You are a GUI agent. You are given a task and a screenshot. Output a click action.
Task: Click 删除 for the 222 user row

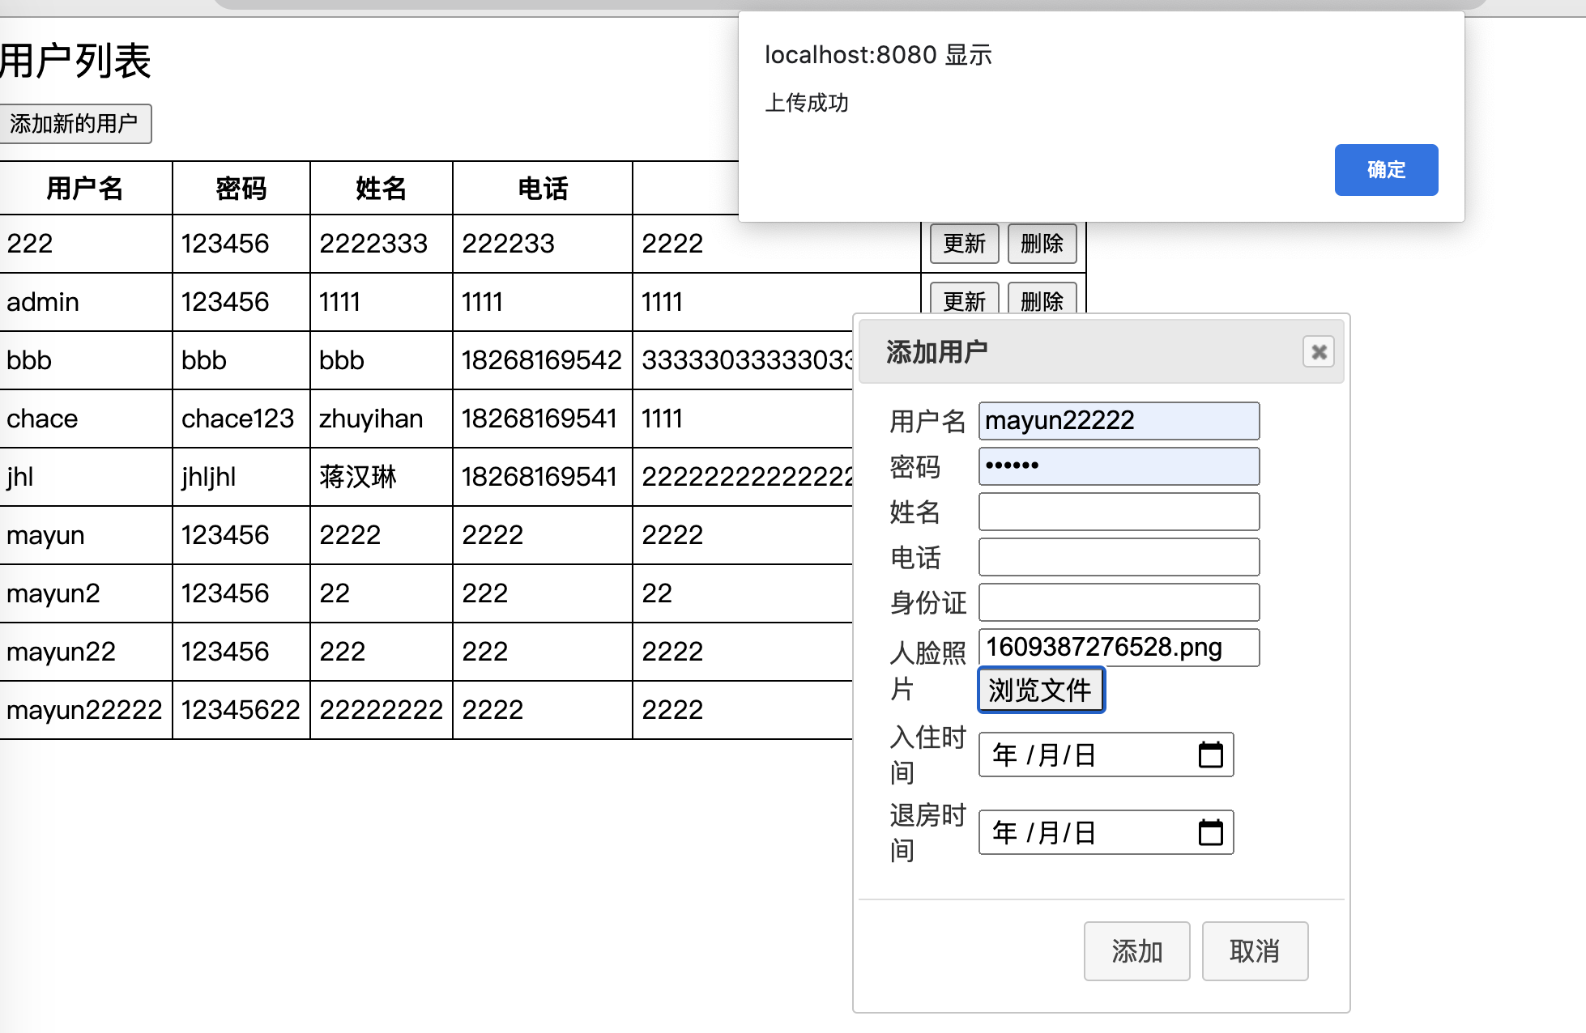click(1041, 244)
